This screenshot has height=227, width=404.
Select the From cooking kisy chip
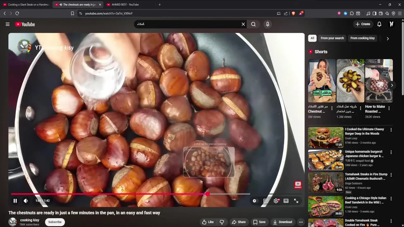[x=362, y=38]
